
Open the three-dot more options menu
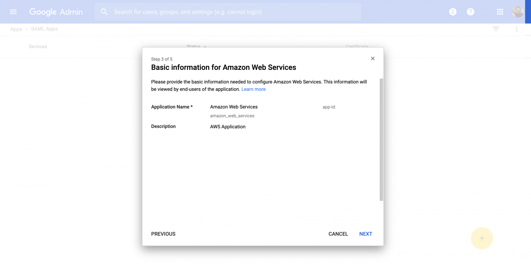point(516,29)
